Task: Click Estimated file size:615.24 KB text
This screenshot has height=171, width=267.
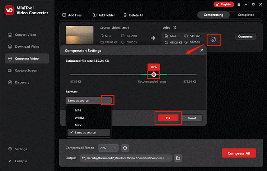Action: (87, 61)
